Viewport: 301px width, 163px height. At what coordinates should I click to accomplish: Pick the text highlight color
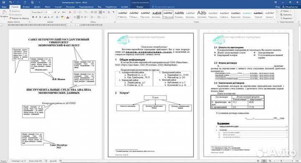(x=62, y=17)
